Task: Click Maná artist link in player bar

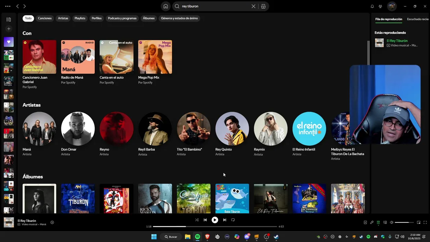Action: 43,224
